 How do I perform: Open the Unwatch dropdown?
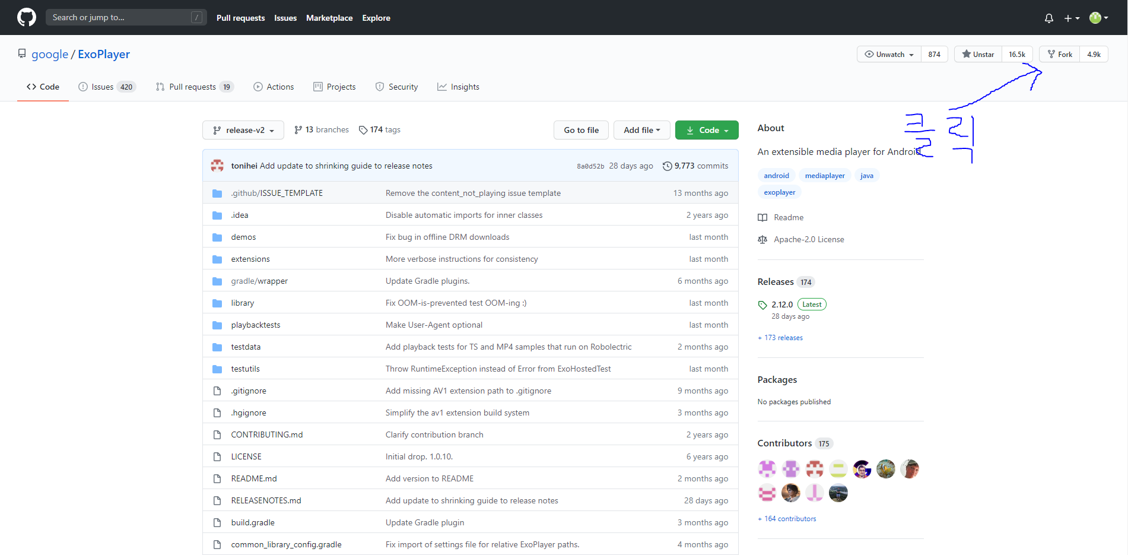pyautogui.click(x=889, y=54)
